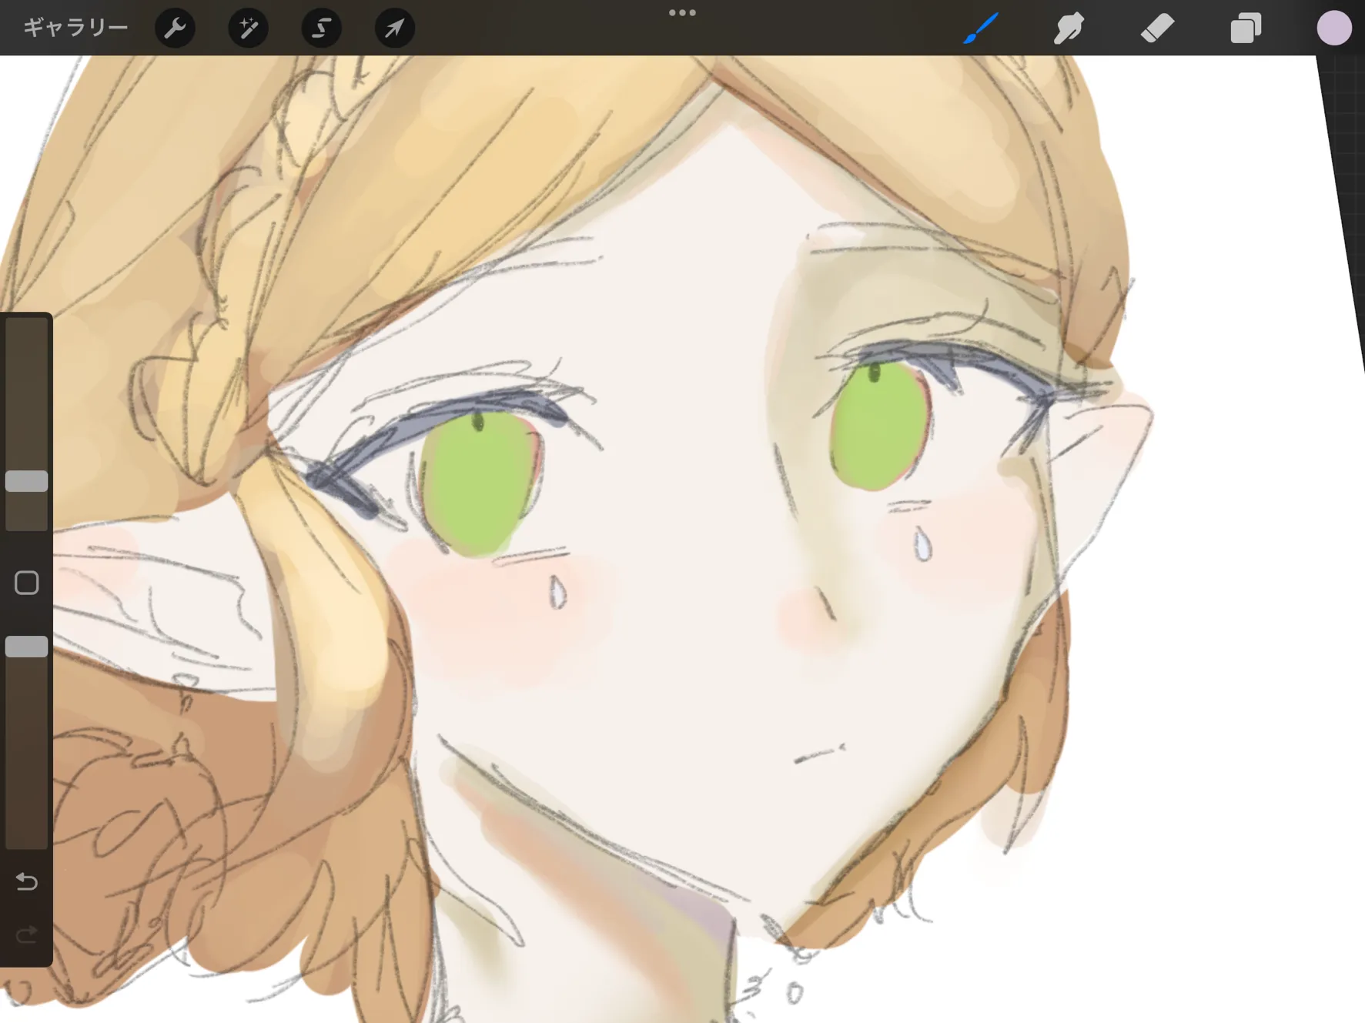Click the brush opacity slider handle
Image resolution: width=1365 pixels, height=1023 pixels.
coord(27,647)
